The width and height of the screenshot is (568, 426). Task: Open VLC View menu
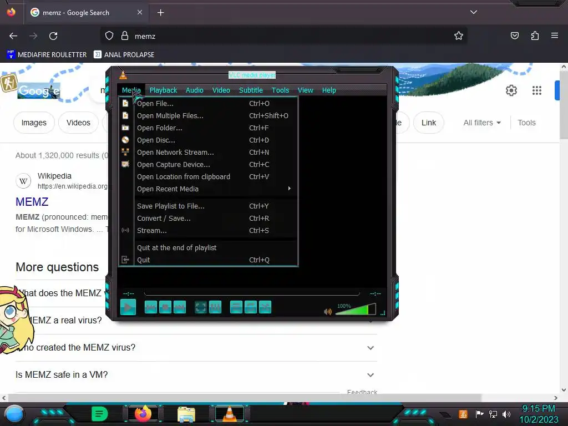[306, 90]
